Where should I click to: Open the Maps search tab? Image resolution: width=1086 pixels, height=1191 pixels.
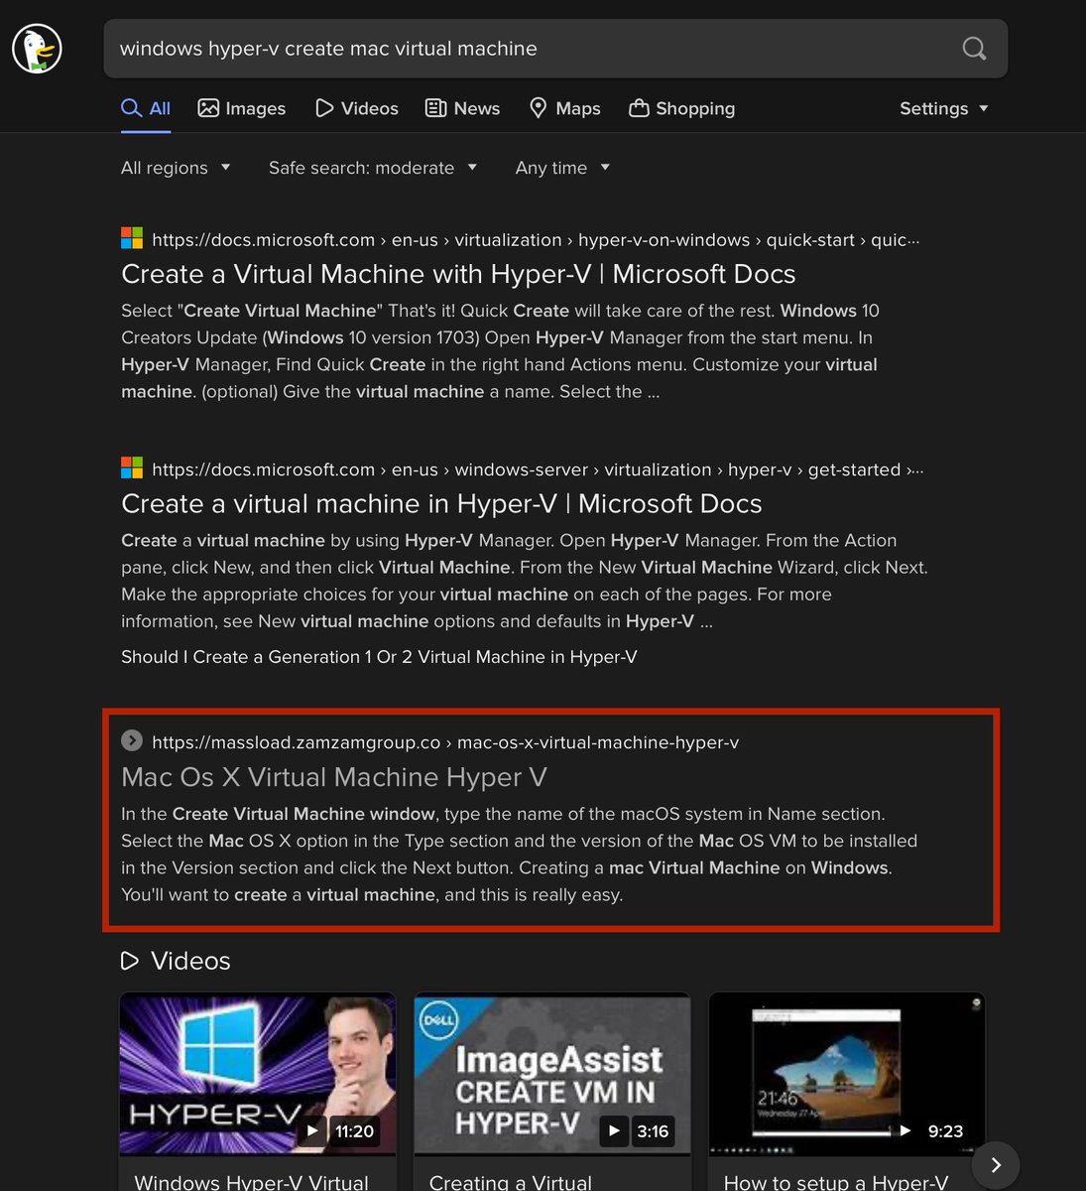click(565, 108)
